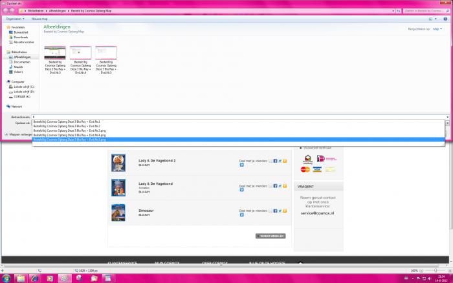Click the Dinosaur cover image
The height and width of the screenshot is (283, 453).
pos(118,213)
